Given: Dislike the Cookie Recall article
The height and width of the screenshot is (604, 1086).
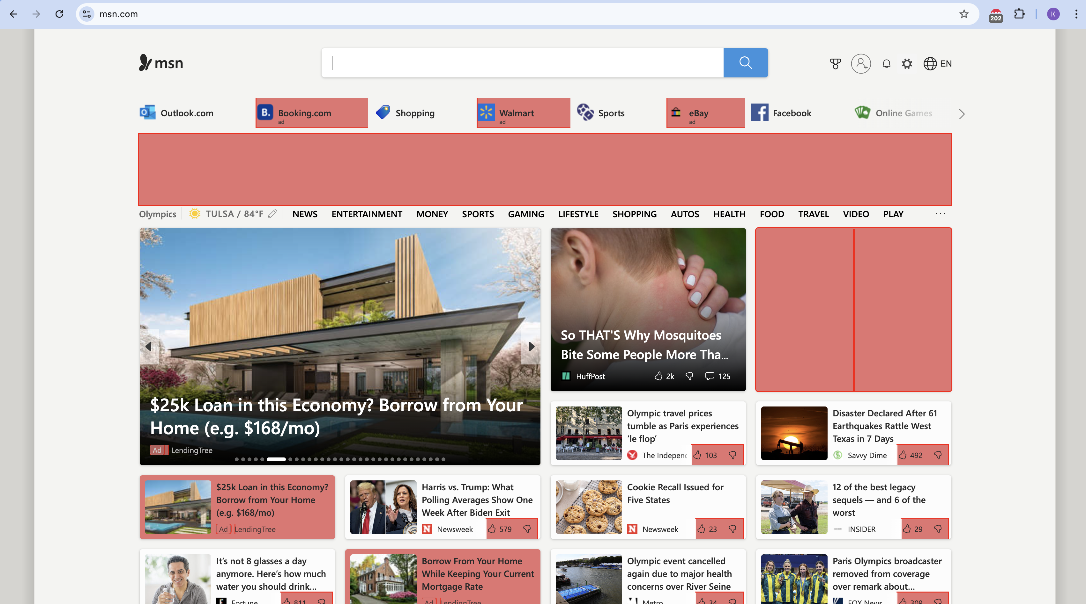Looking at the screenshot, I should (x=732, y=529).
